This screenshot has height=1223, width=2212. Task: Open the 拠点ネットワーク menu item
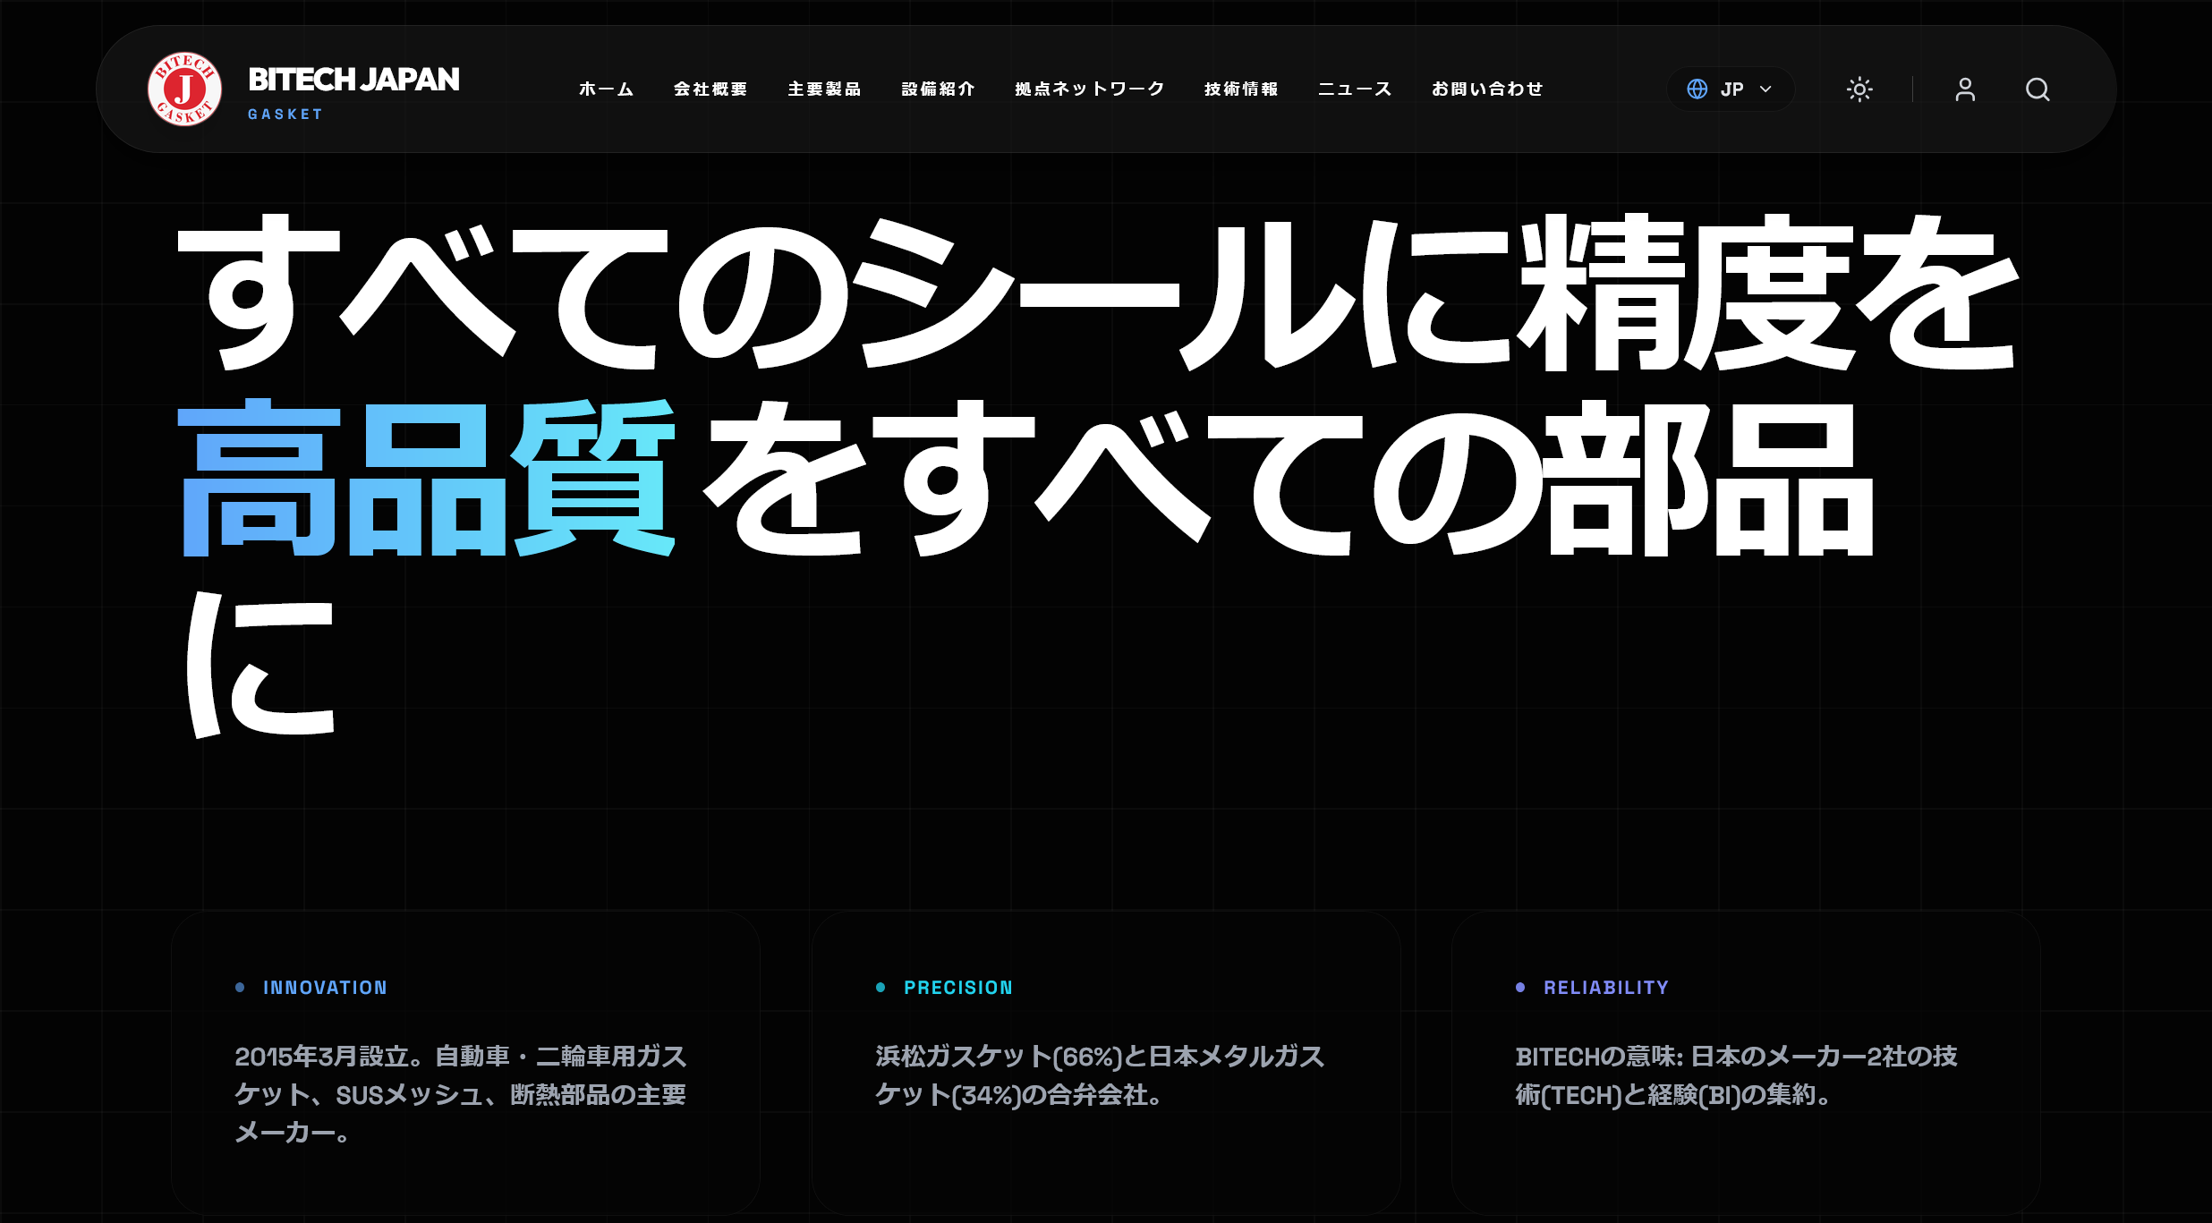[1089, 89]
